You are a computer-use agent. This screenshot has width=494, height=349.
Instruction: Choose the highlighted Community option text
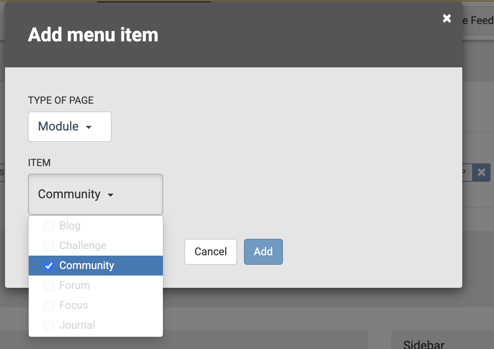click(x=87, y=266)
